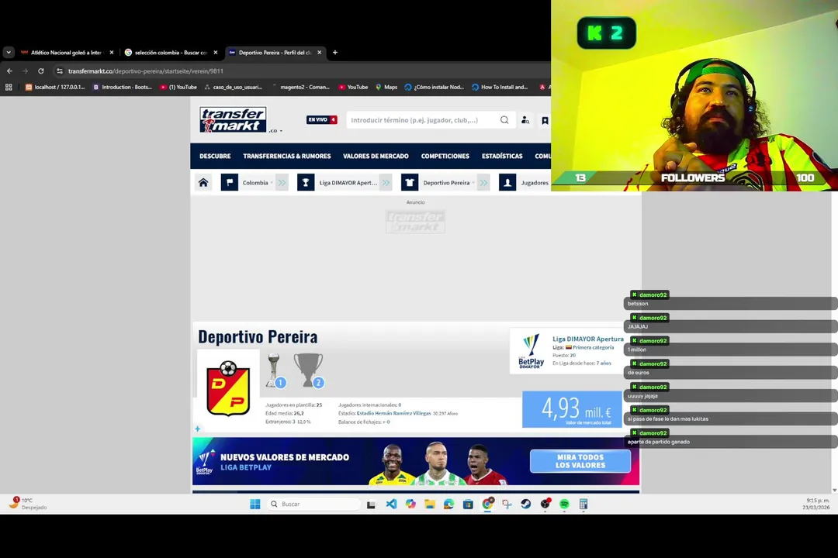Click the Transfermarkt search input field

(422, 120)
